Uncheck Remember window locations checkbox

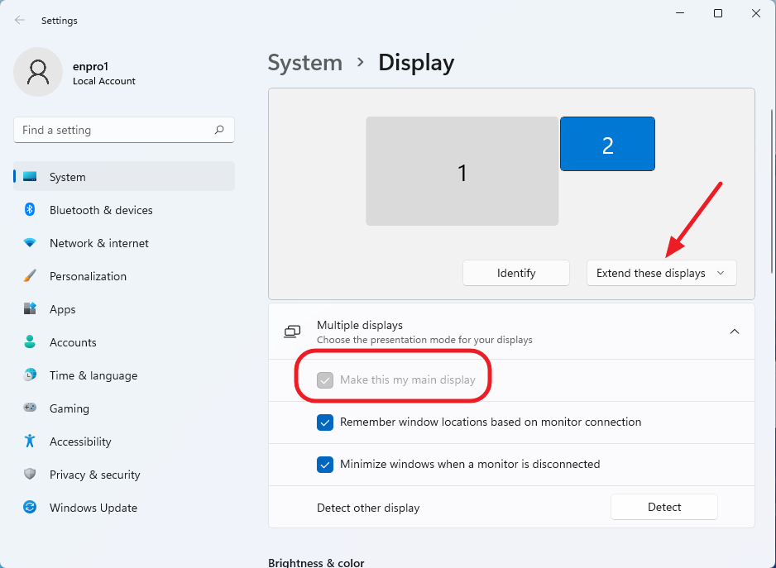pos(325,422)
